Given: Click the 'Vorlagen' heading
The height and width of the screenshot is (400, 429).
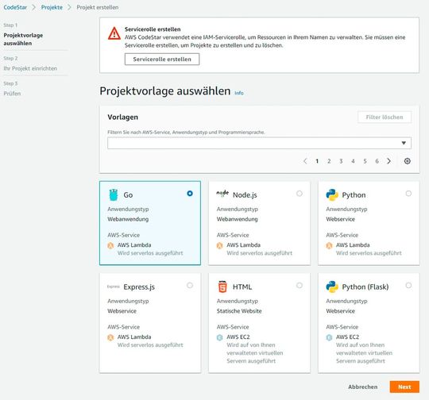Looking at the screenshot, I should [122, 117].
